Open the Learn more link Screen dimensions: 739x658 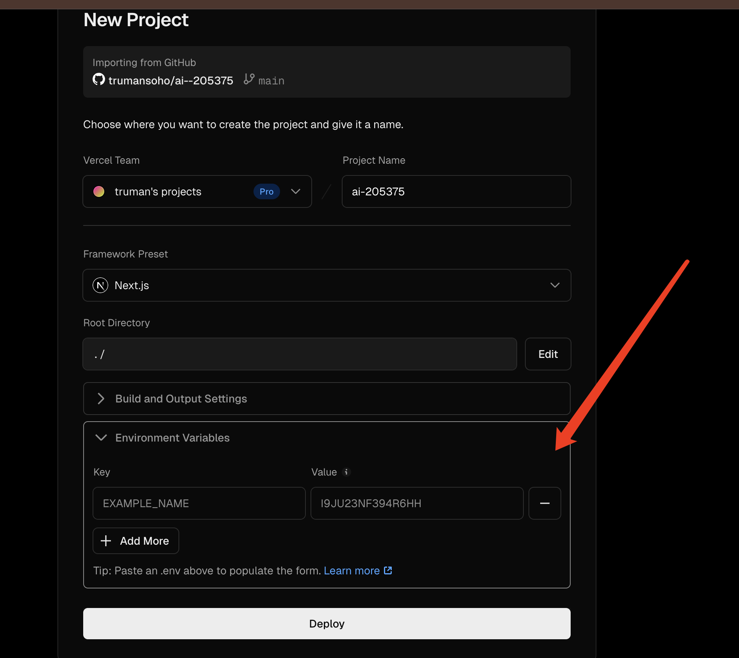(352, 570)
